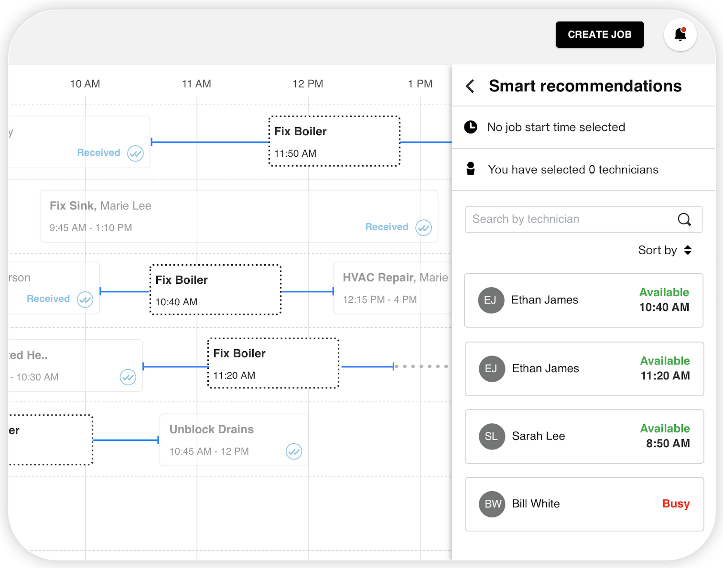
Task: Click the "12:15 PM - 4 PM" time text
Action: click(380, 300)
